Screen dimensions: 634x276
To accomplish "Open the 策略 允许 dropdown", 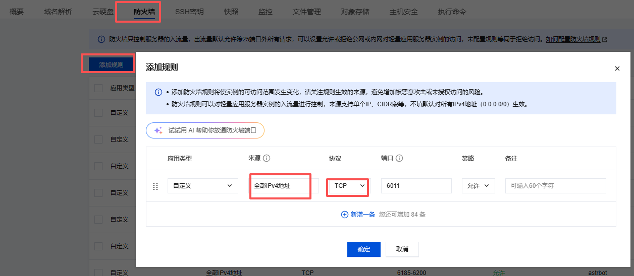I will coord(478,186).
